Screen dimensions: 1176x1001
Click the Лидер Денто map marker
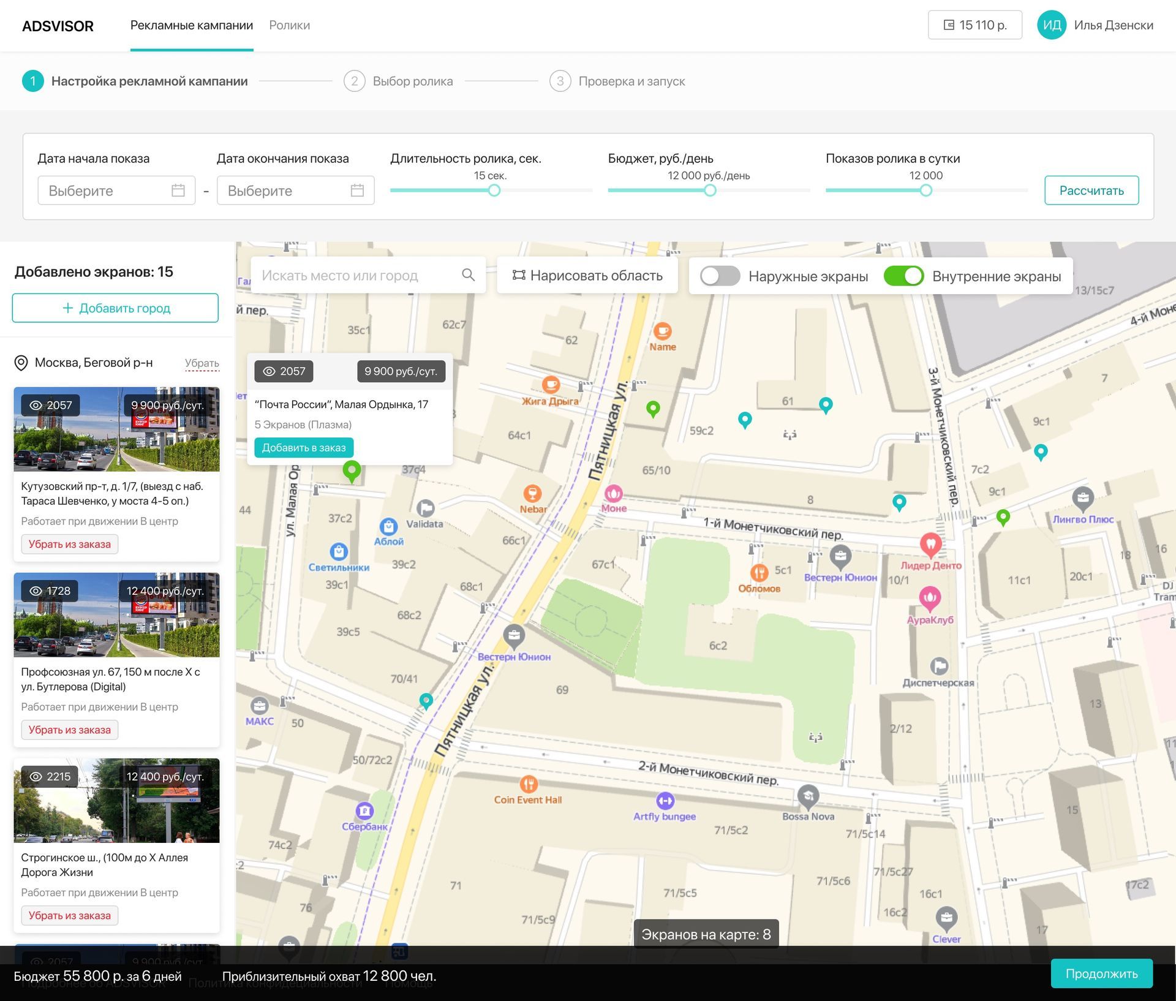coord(930,543)
